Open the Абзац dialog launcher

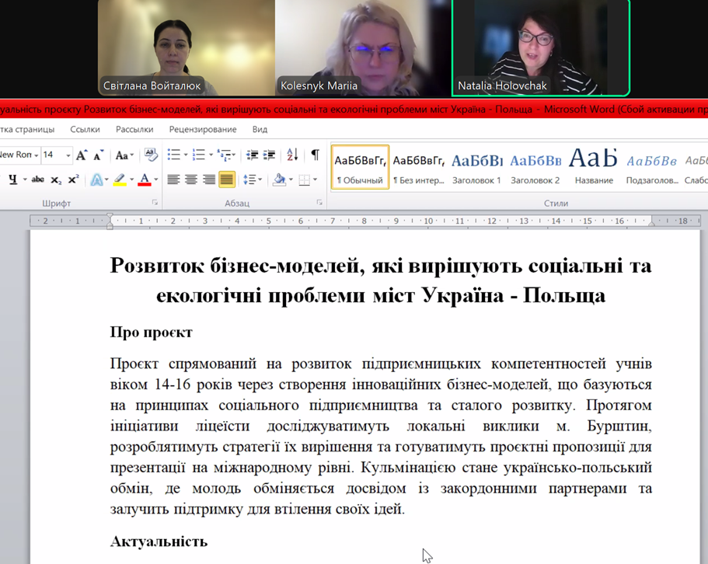tap(319, 203)
